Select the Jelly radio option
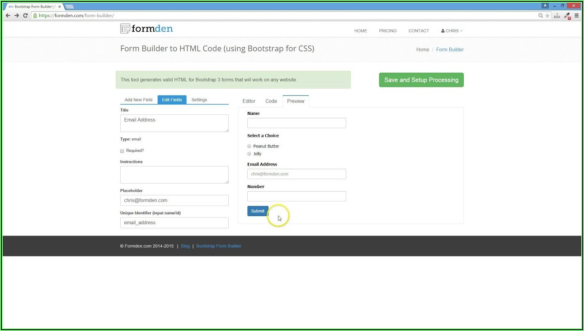This screenshot has width=584, height=331. pyautogui.click(x=249, y=154)
